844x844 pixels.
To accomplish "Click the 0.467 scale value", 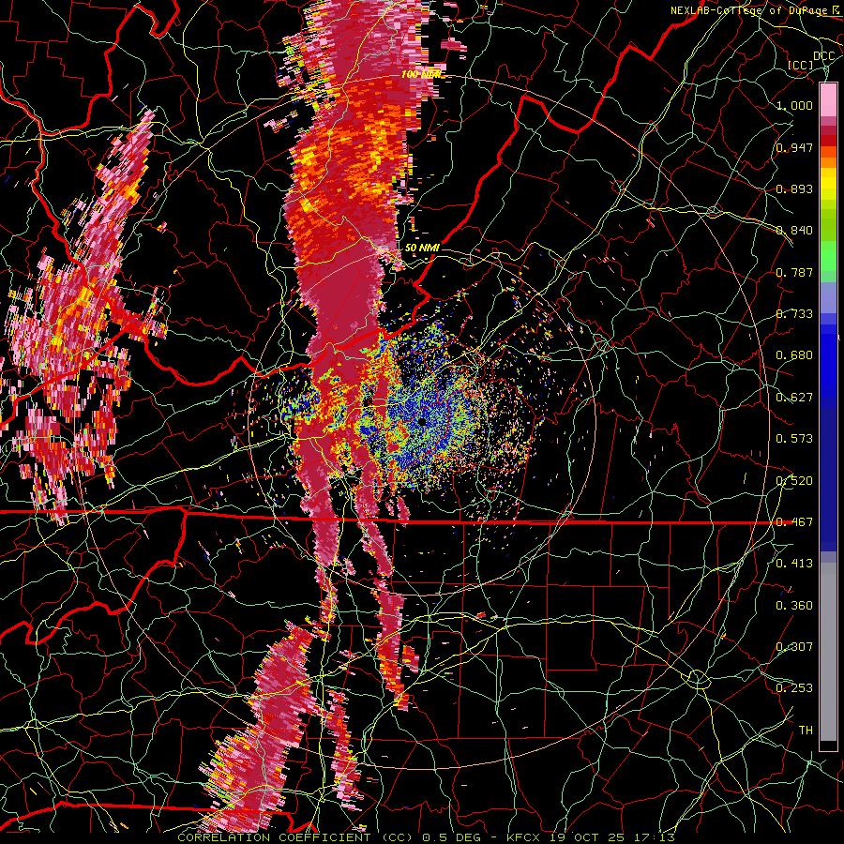I will 794,522.
